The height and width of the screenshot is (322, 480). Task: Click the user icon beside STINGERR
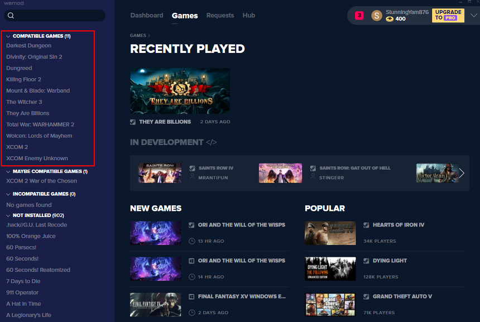[313, 176]
